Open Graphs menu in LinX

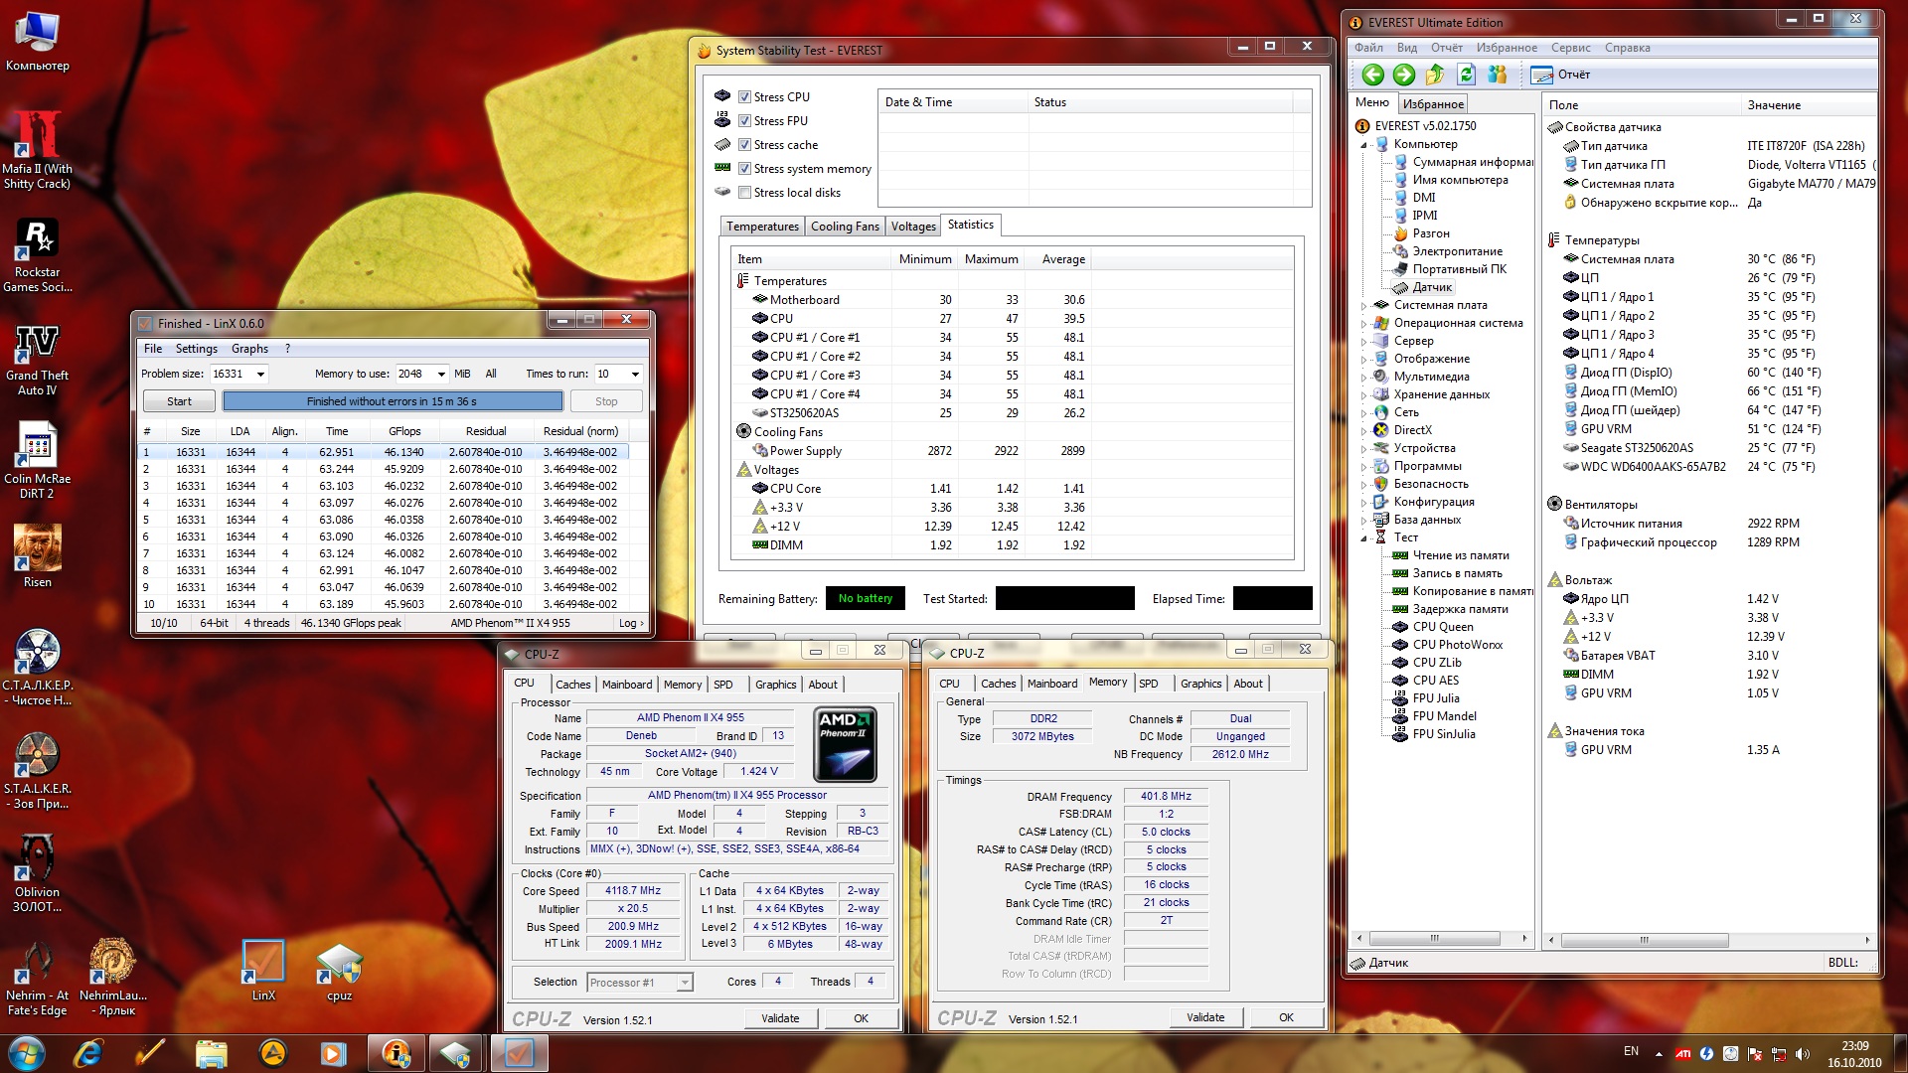click(x=249, y=349)
